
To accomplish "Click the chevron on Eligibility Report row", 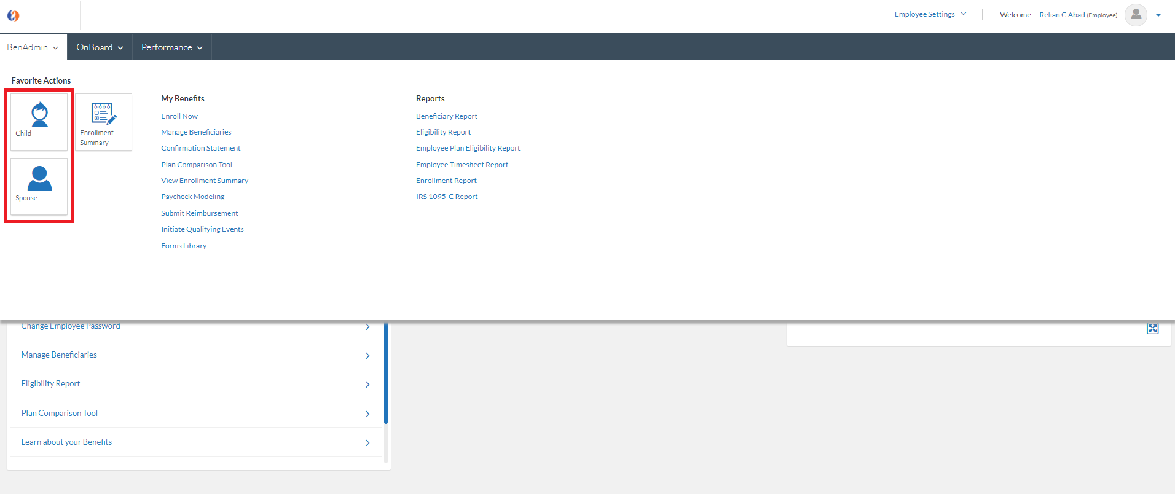I will (367, 385).
